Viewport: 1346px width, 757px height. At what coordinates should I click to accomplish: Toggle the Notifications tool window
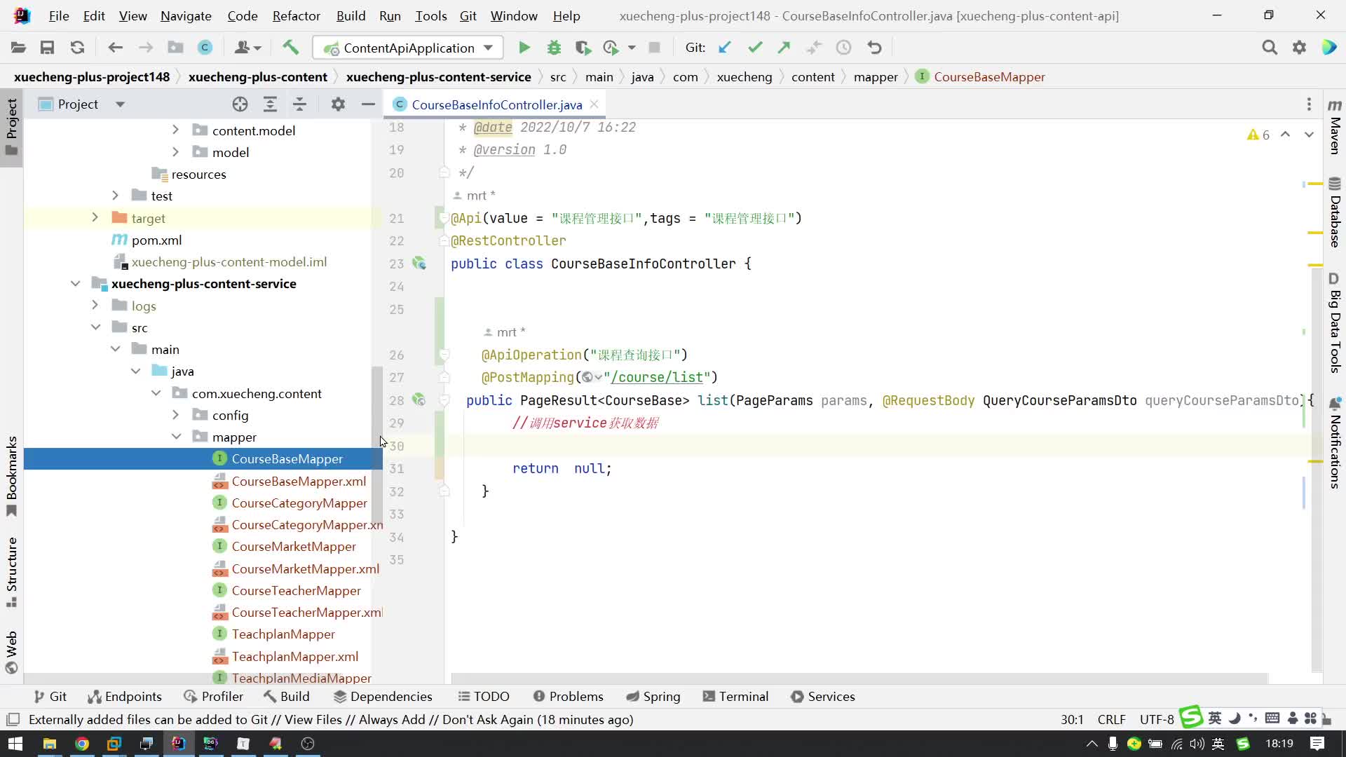1334,443
